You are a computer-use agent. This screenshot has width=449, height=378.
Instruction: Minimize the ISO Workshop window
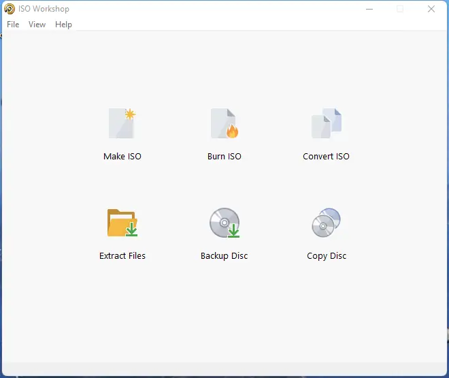369,9
